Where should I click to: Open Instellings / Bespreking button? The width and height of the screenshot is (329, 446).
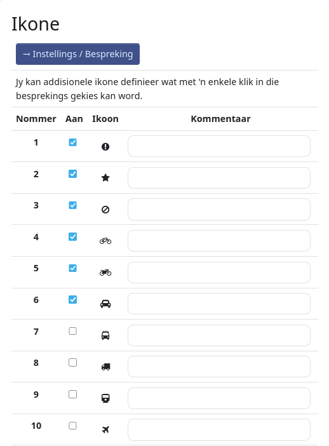click(x=77, y=54)
